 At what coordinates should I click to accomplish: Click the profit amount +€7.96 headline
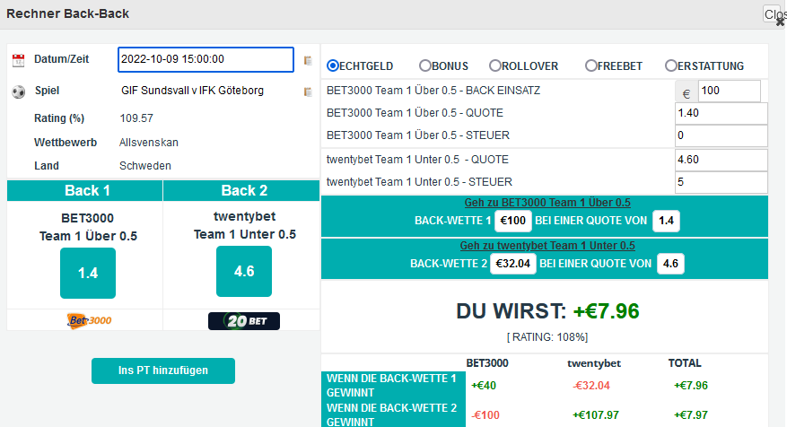(607, 311)
